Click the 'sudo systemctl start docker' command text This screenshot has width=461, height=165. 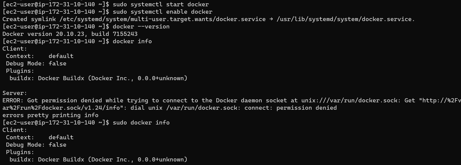point(161,4)
